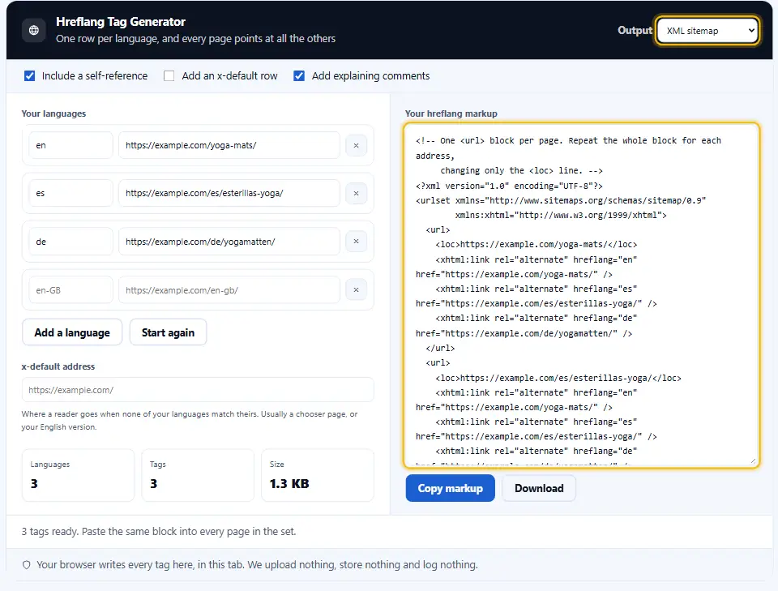Click the Add explaining comments label
This screenshot has height=591, width=778.
[370, 76]
